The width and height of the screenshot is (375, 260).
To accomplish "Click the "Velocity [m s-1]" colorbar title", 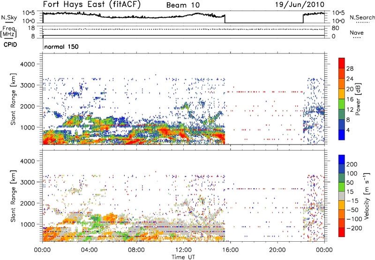I will tap(367, 196).
